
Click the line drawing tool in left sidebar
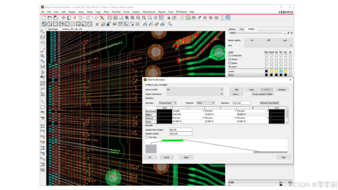pyautogui.click(x=43, y=101)
